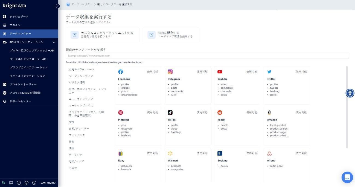Filter by ニュースとメディア category
This screenshot has height=187, width=355.
coord(81,99)
